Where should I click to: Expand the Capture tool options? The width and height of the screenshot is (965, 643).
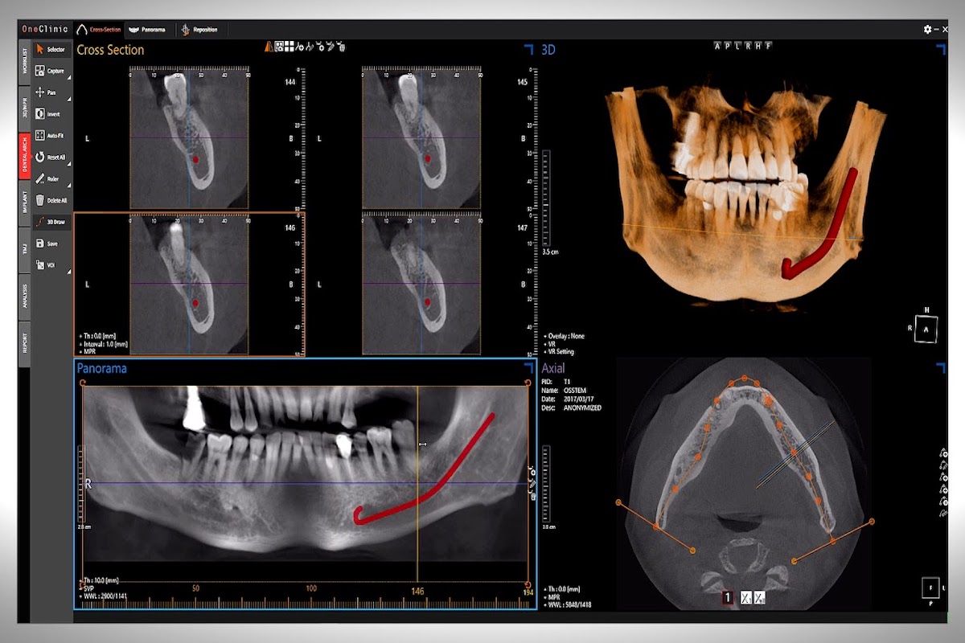coord(68,78)
